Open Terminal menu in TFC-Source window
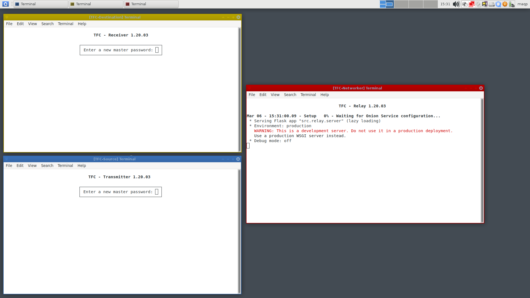The width and height of the screenshot is (530, 298). (x=65, y=166)
